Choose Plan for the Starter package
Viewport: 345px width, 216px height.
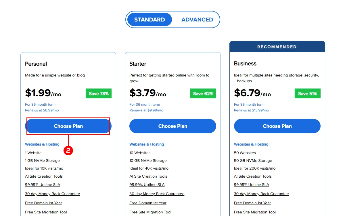pyautogui.click(x=172, y=126)
